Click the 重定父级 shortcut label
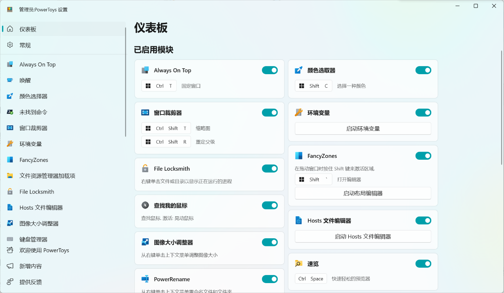This screenshot has width=504, height=293. (205, 142)
